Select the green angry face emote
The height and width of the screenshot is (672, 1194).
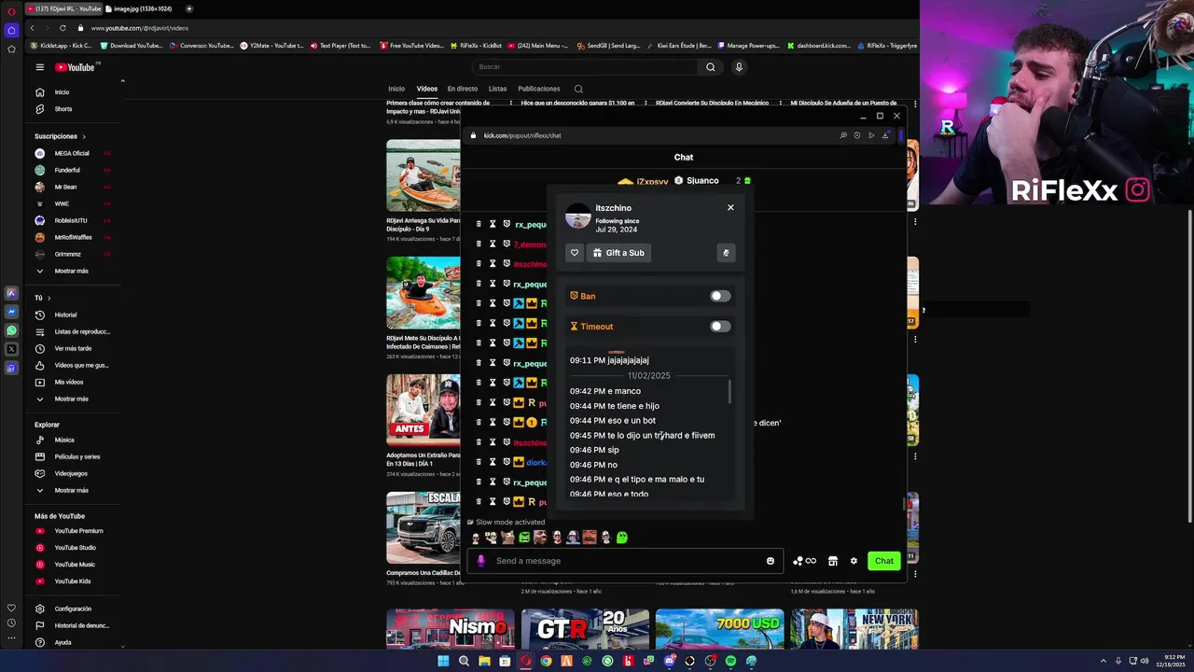tap(524, 538)
